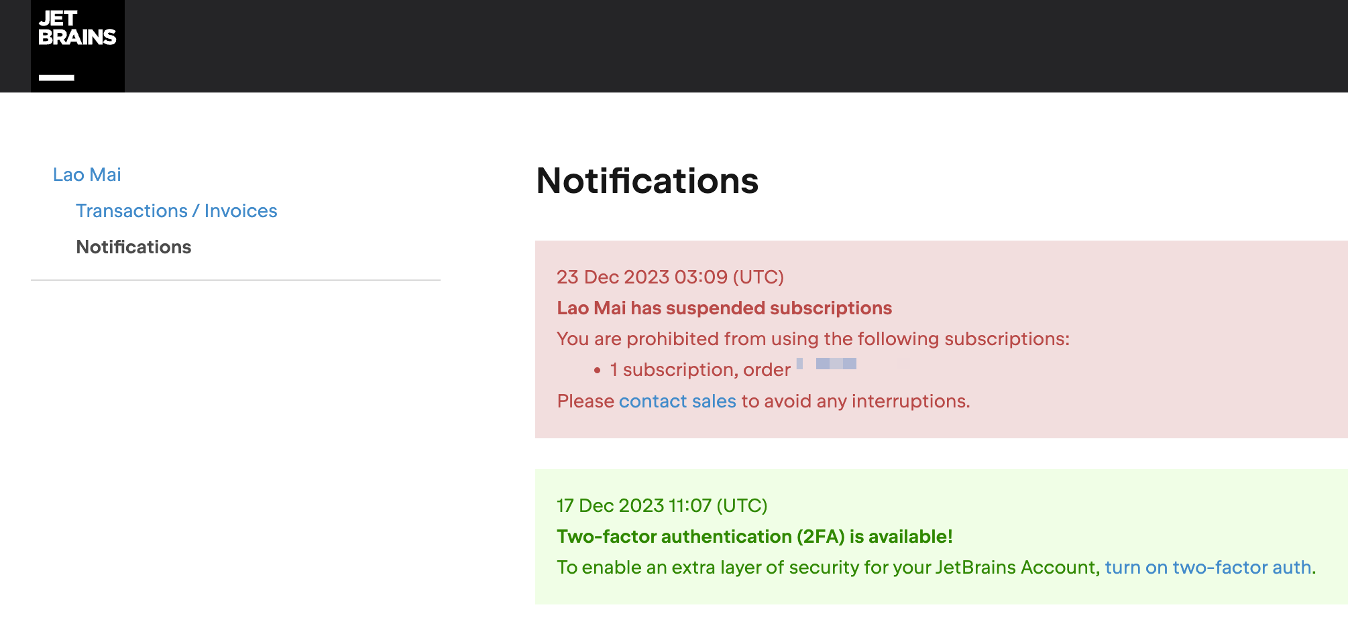Screen dimensions: 1348x642
Task: Select Notifications in the sidebar
Action: (x=133, y=247)
